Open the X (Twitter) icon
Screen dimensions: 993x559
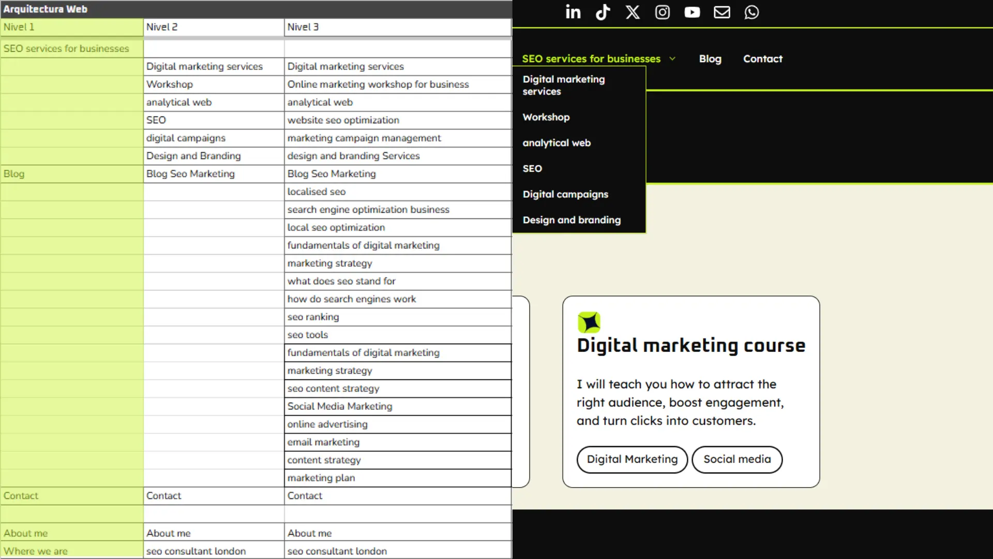click(633, 12)
